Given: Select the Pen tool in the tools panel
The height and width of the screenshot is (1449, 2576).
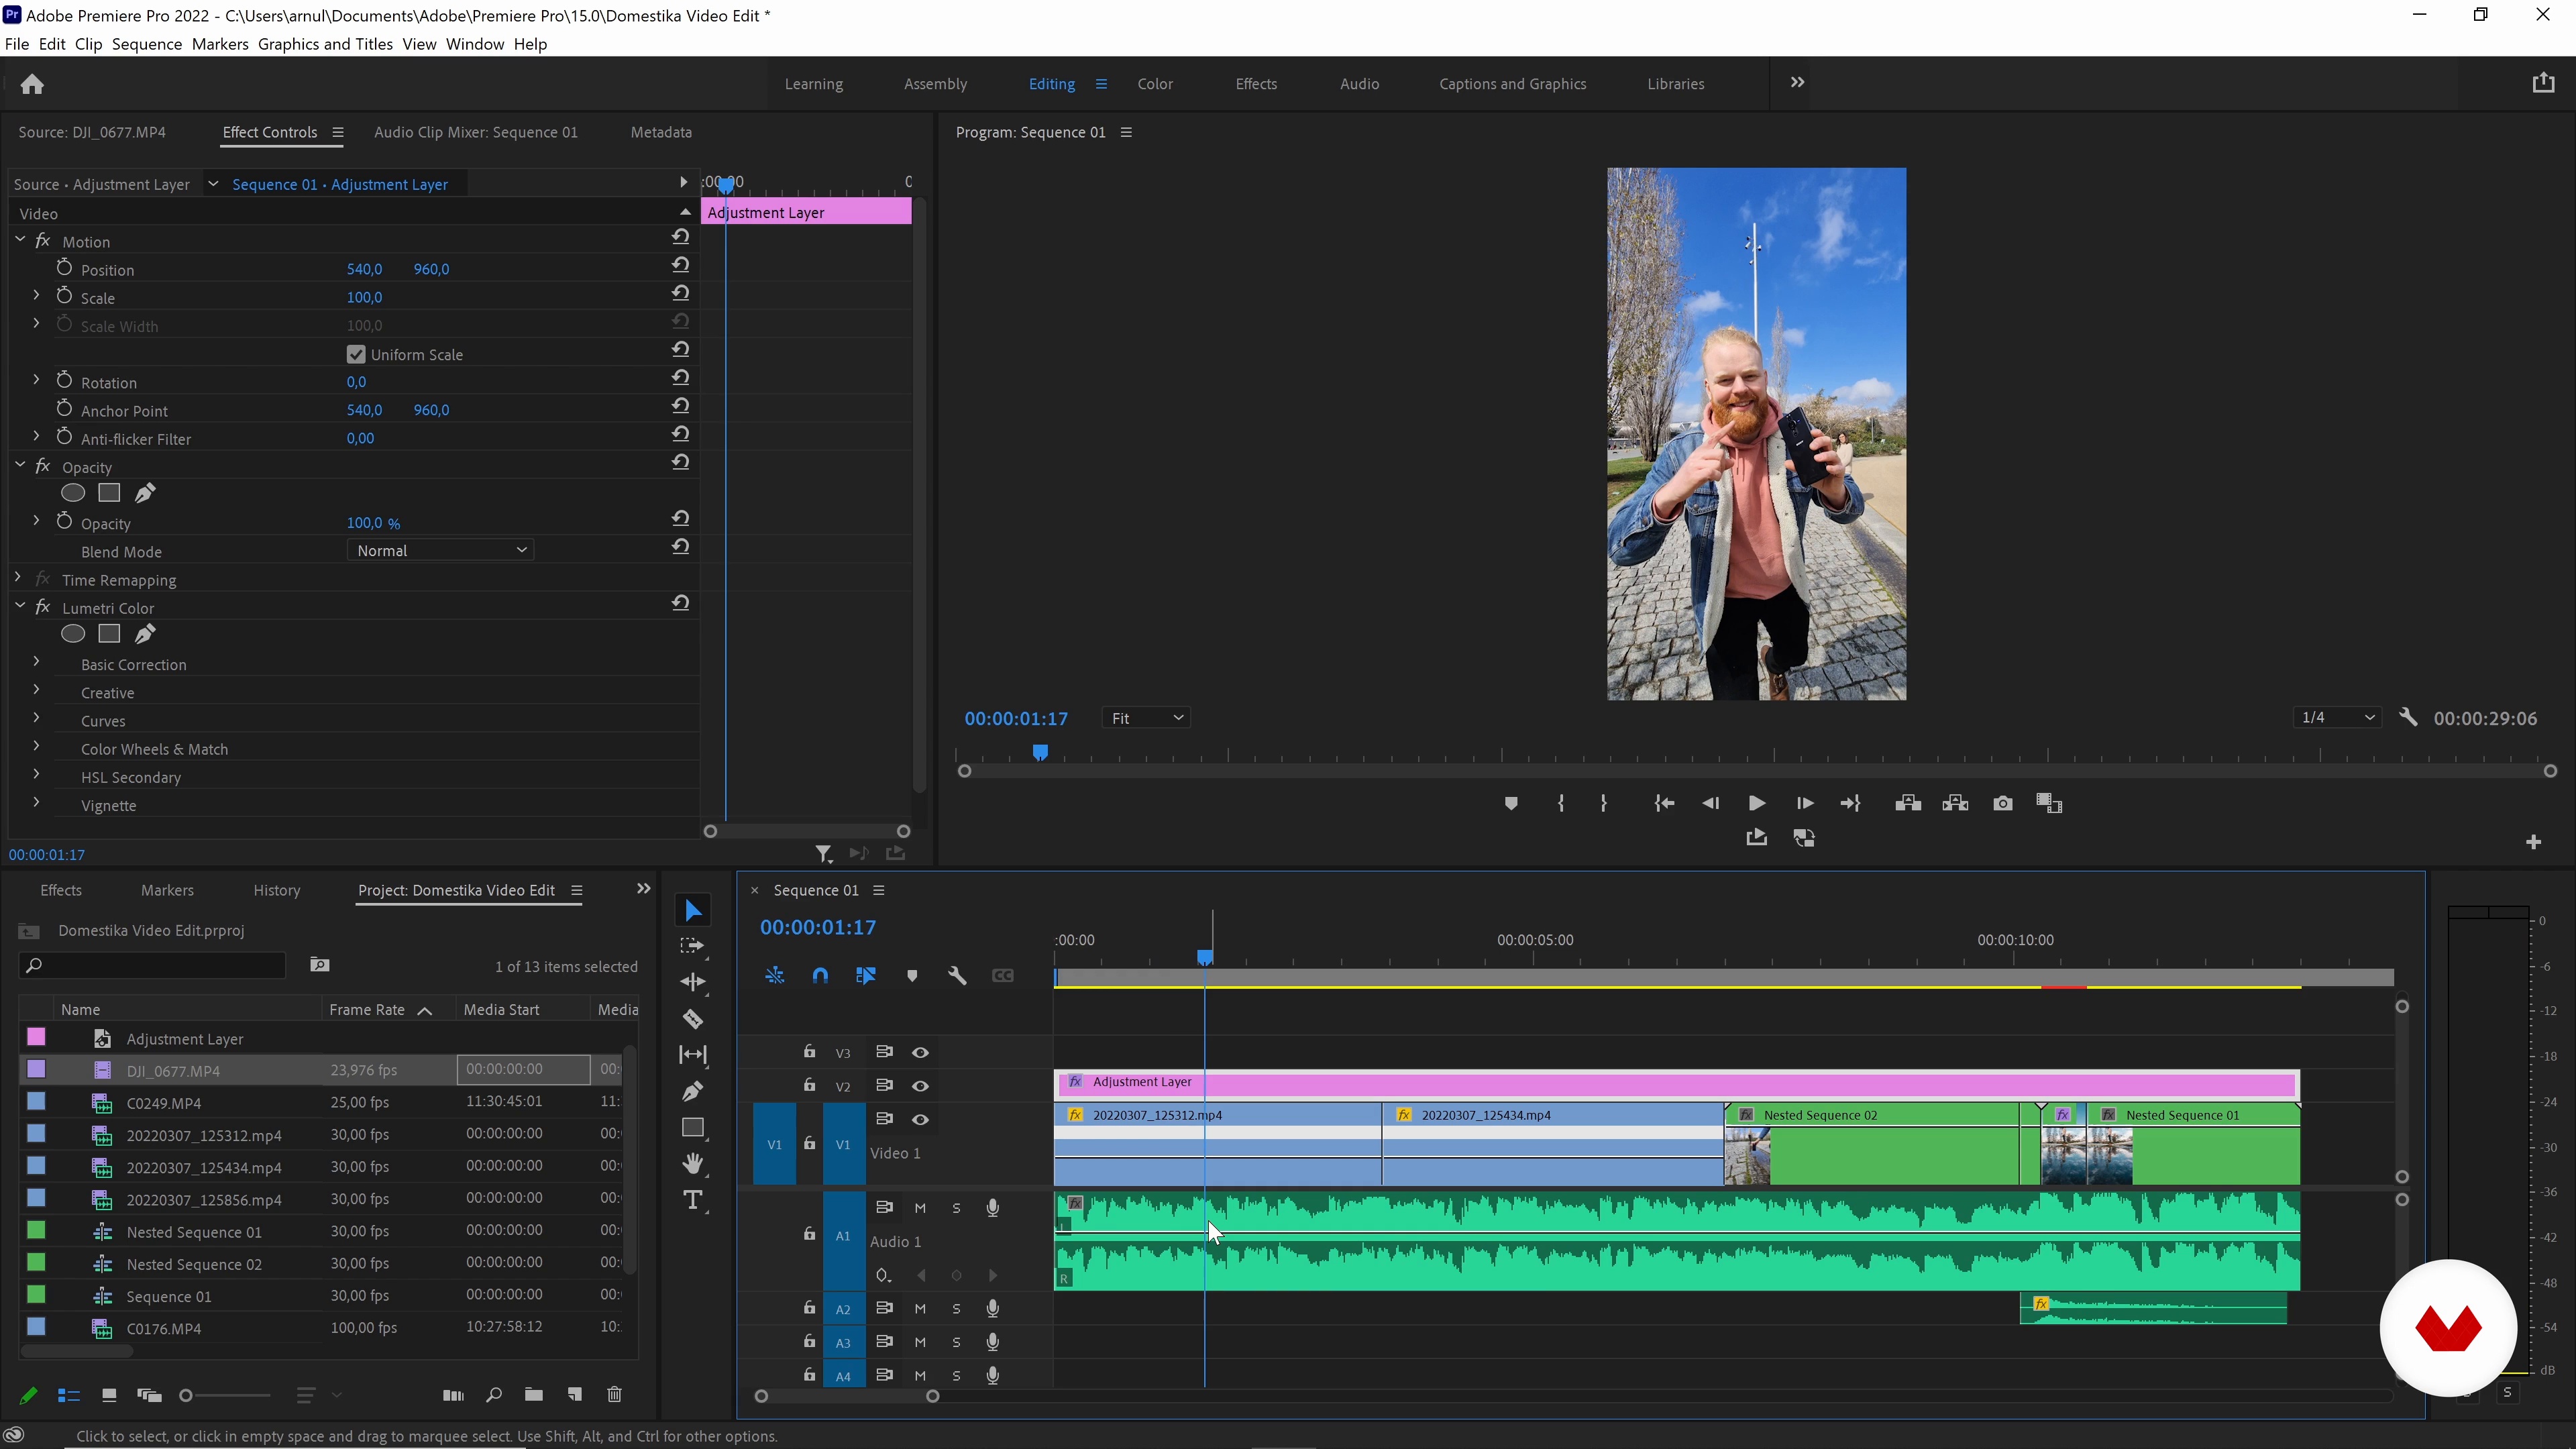Looking at the screenshot, I should click(692, 1091).
